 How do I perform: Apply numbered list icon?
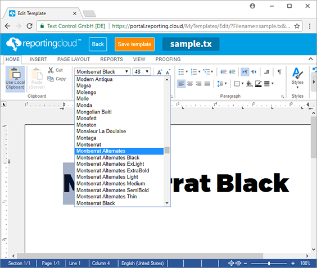point(194,72)
